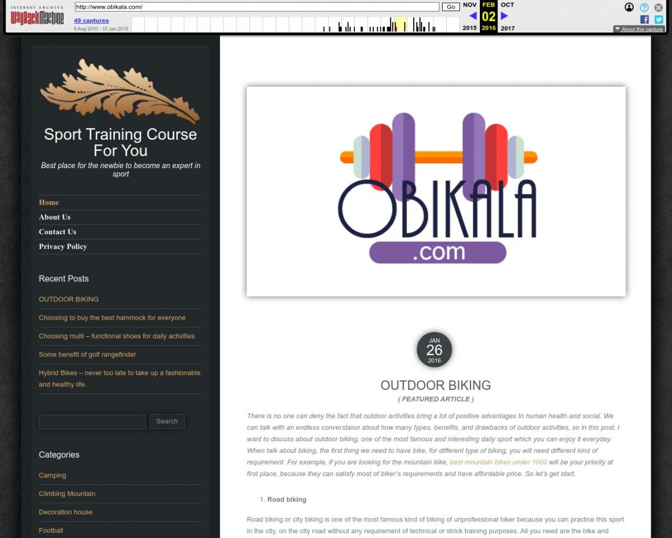Click the JAN 26 2016 date badge

(434, 350)
